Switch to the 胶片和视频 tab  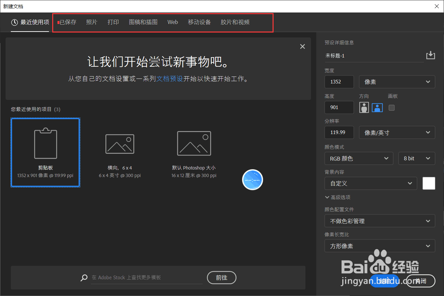[235, 22]
